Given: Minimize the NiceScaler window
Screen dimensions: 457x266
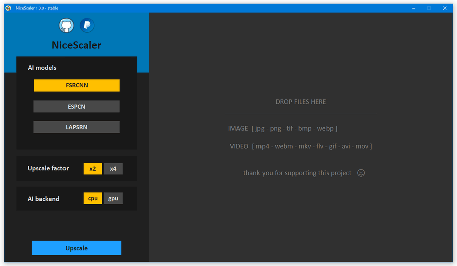Looking at the screenshot, I should [413, 8].
